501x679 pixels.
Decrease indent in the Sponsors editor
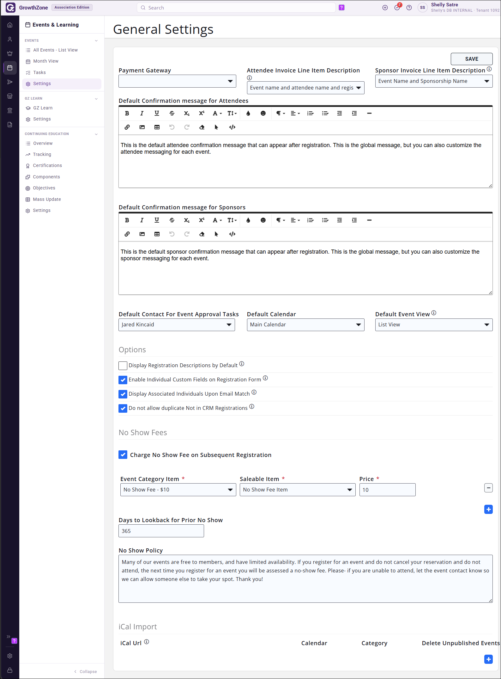pos(340,220)
